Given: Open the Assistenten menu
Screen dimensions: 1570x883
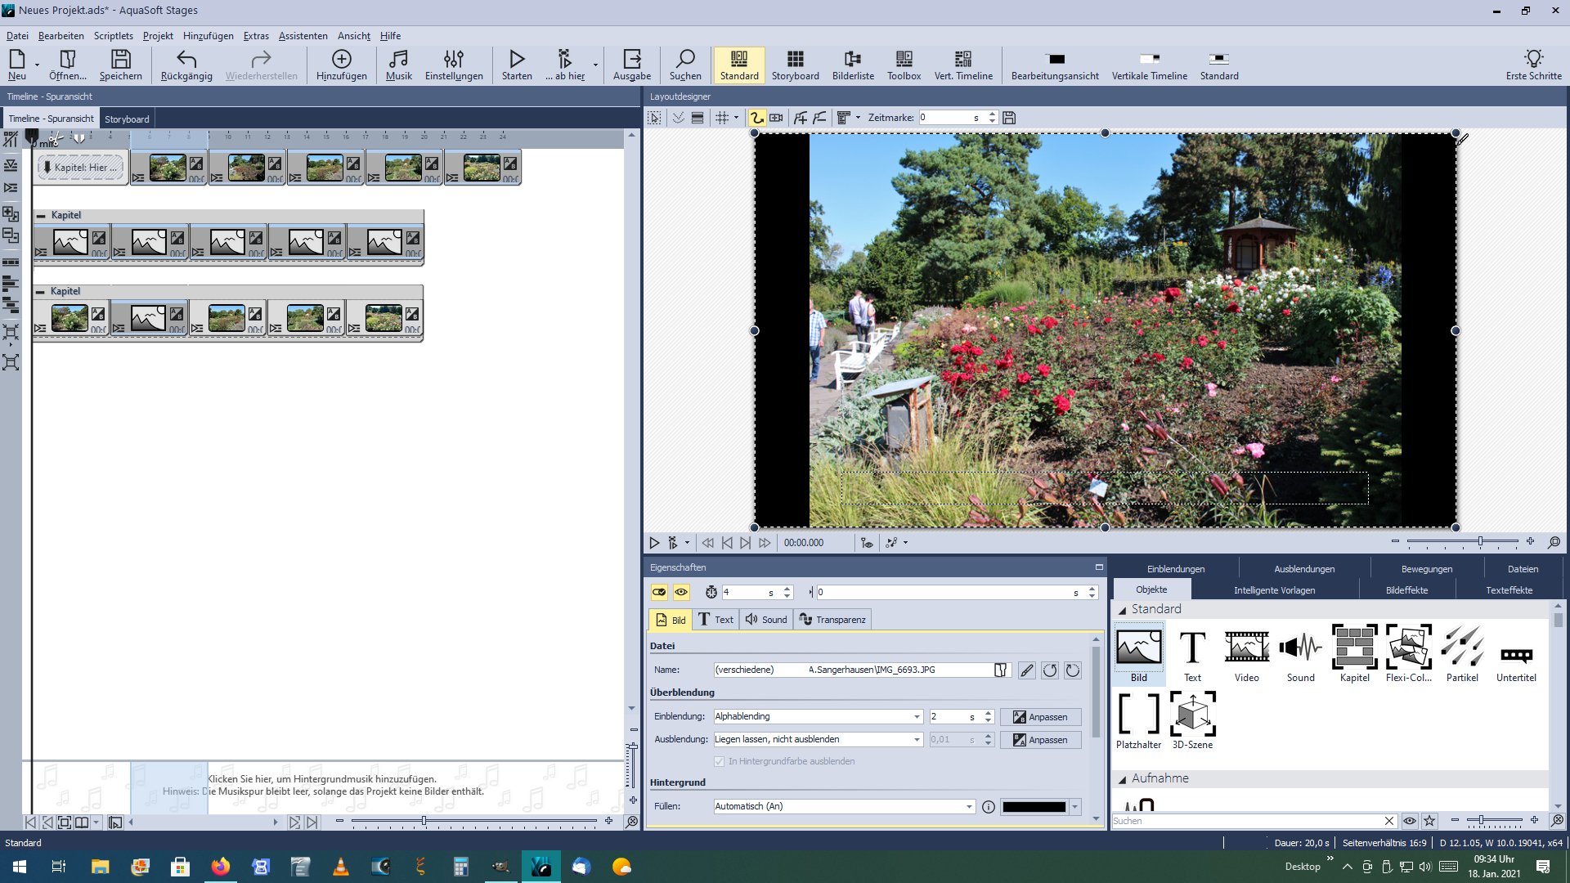Looking at the screenshot, I should point(303,36).
